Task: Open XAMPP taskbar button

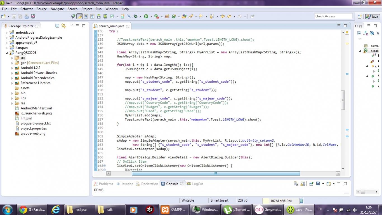Action: (174, 209)
